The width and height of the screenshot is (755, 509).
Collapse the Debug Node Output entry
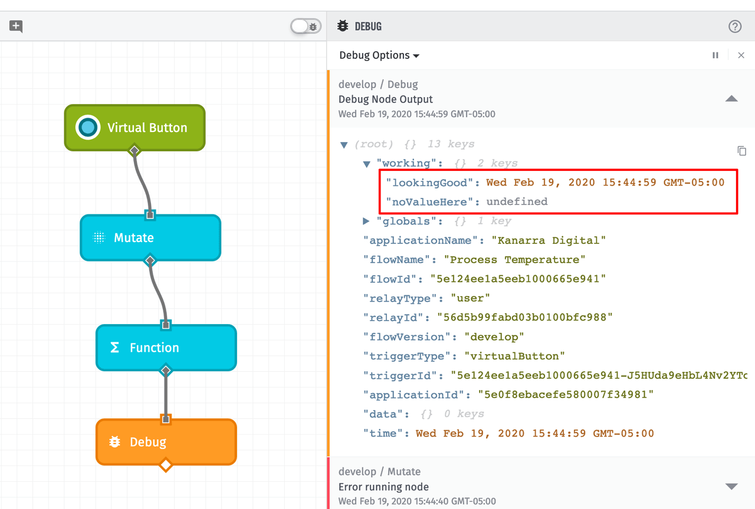(731, 99)
